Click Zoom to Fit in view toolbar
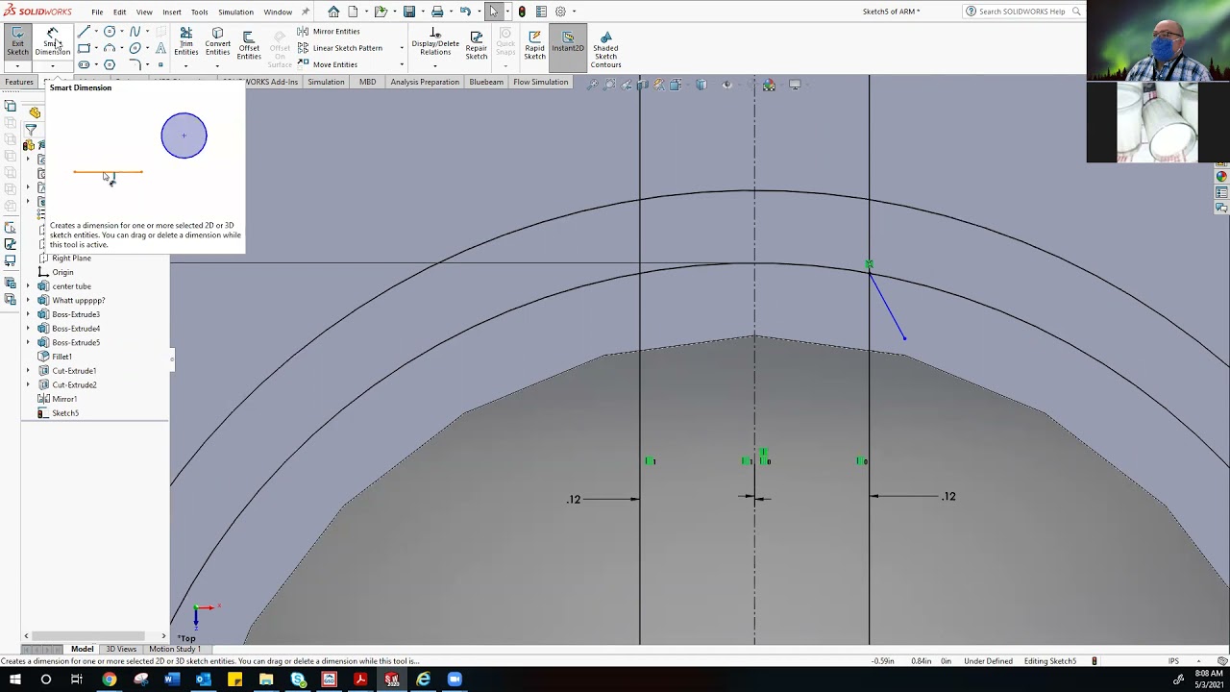Viewport: 1230px width, 692px height. point(593,85)
